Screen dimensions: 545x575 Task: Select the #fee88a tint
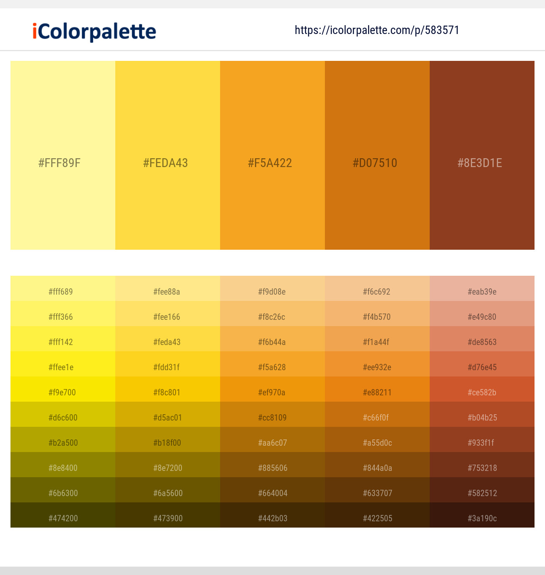(x=167, y=291)
